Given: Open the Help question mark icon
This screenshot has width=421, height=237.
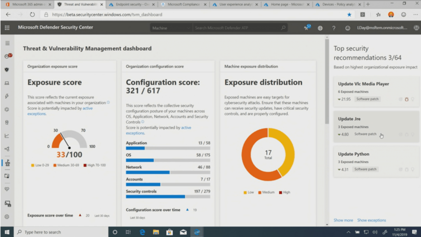Looking at the screenshot, I should (x=334, y=28).
